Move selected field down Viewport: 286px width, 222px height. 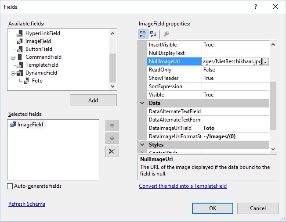pyautogui.click(x=112, y=138)
